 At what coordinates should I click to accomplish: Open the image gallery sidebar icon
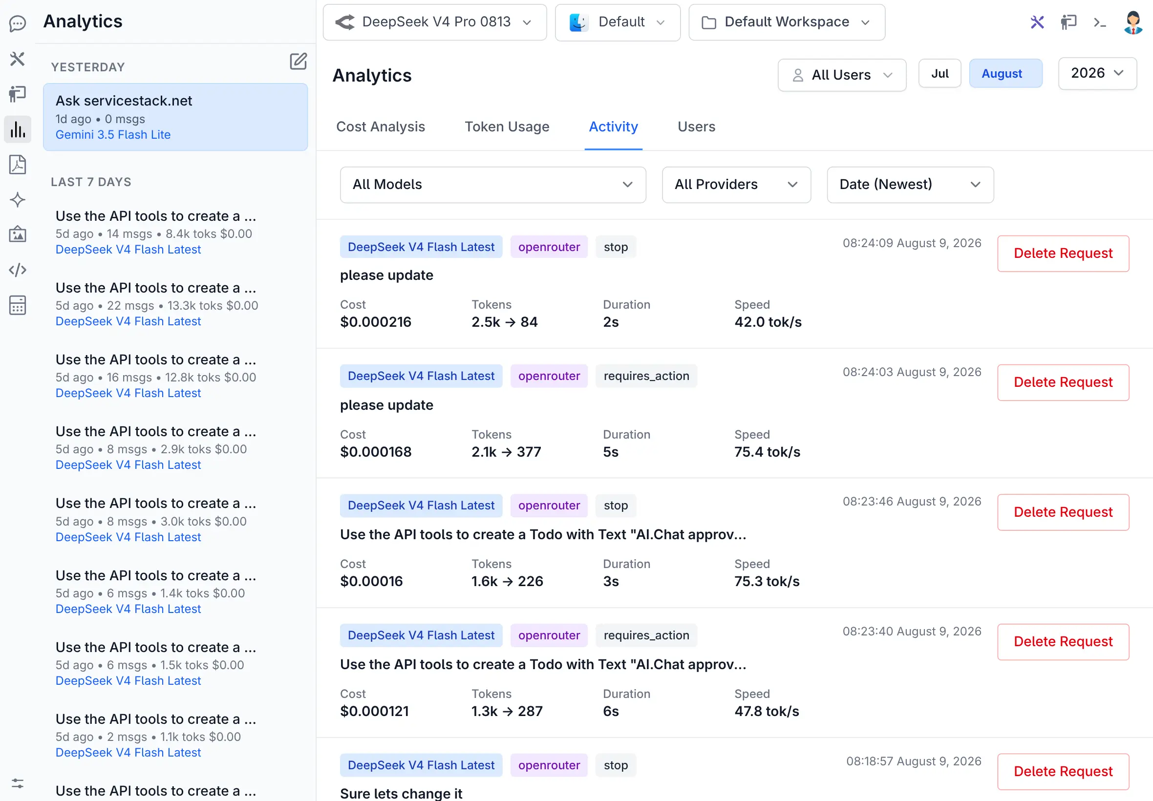(x=18, y=234)
